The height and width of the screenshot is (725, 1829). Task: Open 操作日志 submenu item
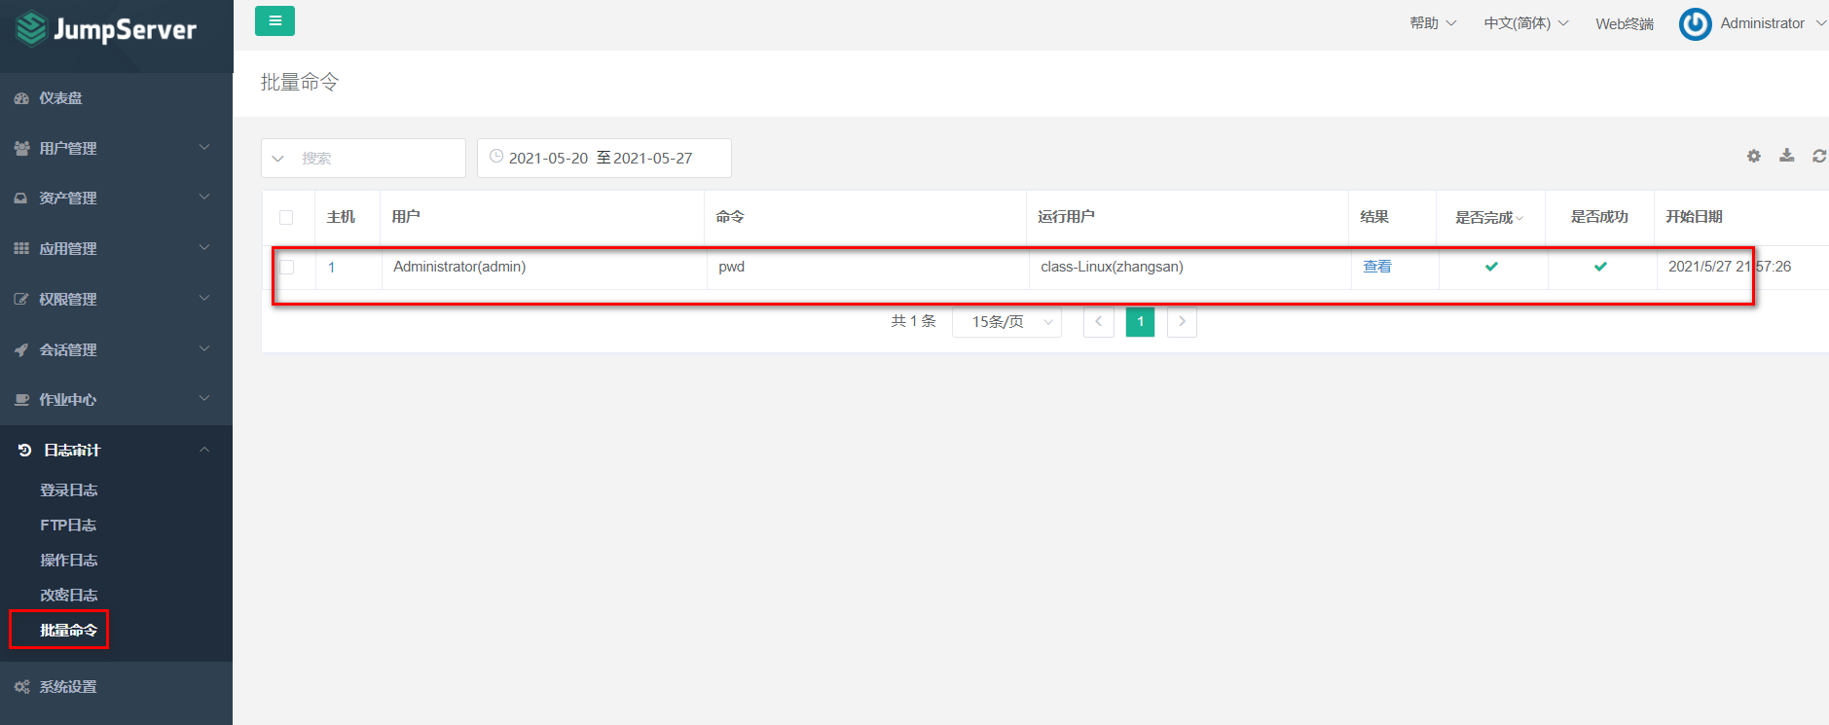(x=68, y=561)
